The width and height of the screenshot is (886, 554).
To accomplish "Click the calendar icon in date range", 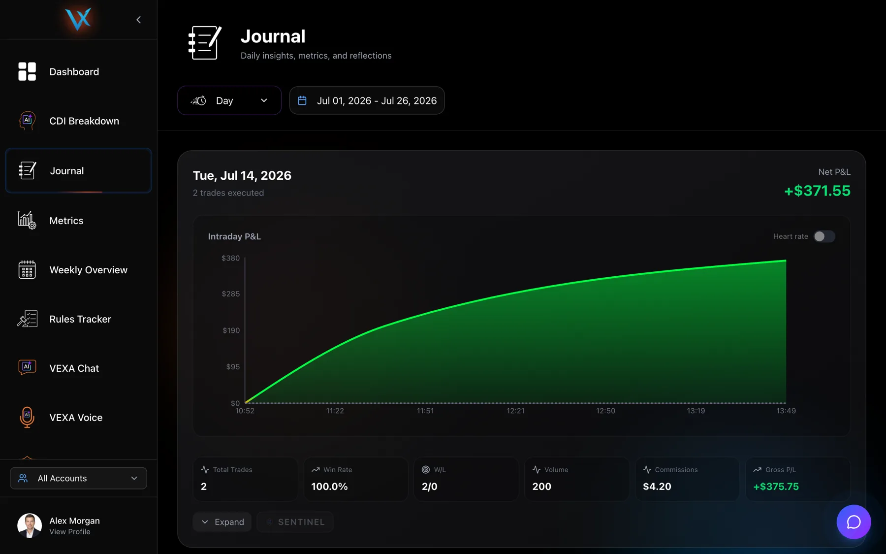I will (302, 100).
